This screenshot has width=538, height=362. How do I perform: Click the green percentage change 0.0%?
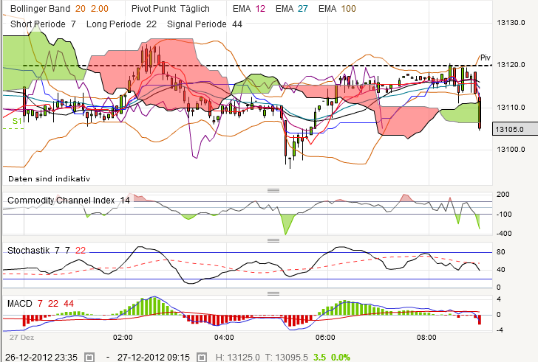tap(341, 358)
